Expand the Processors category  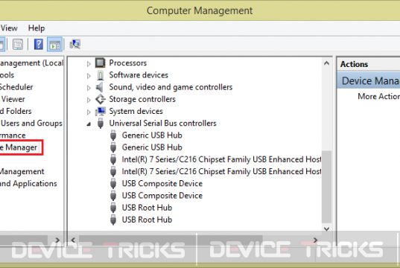pyautogui.click(x=89, y=63)
